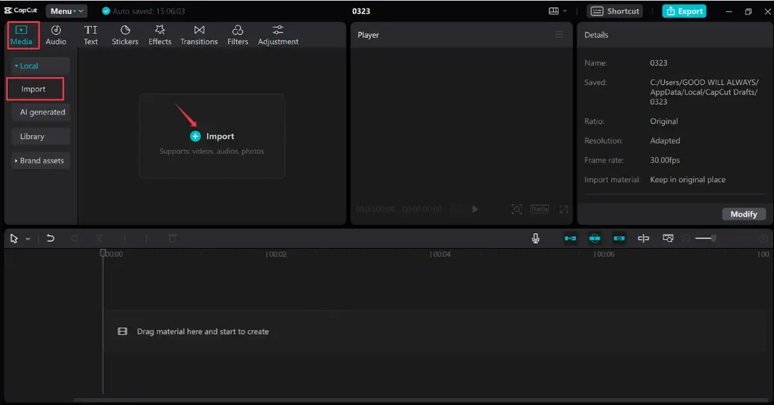Click 'Keep in original place' value
Image resolution: width=774 pixels, height=405 pixels.
point(688,179)
